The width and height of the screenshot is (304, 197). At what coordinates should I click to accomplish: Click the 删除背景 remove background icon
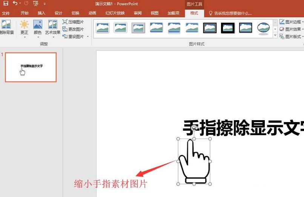[x=6, y=27]
